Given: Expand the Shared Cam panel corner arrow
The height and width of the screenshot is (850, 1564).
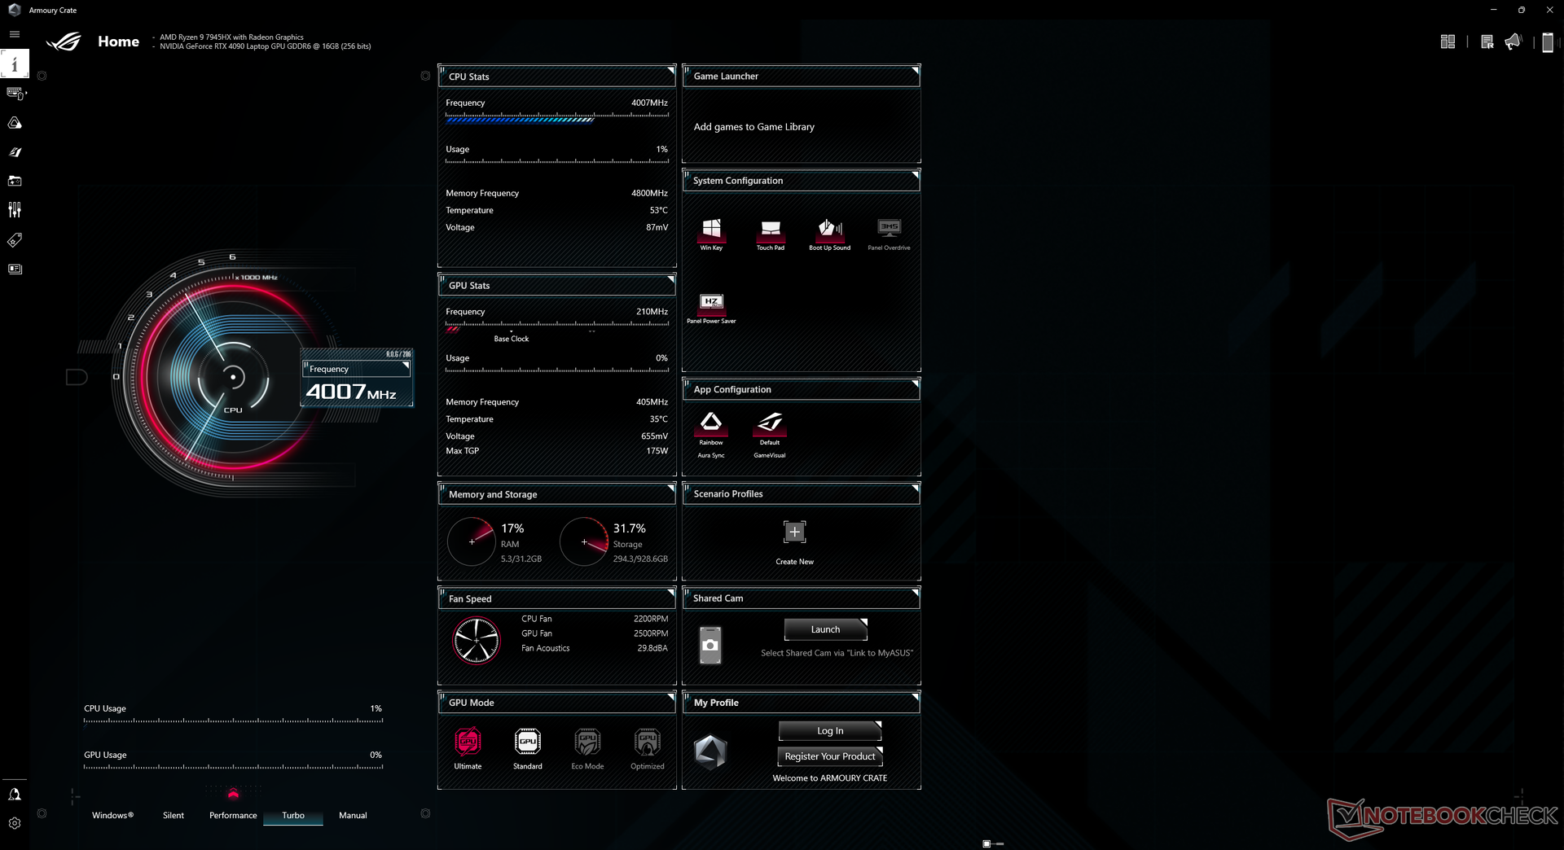Looking at the screenshot, I should coord(916,592).
